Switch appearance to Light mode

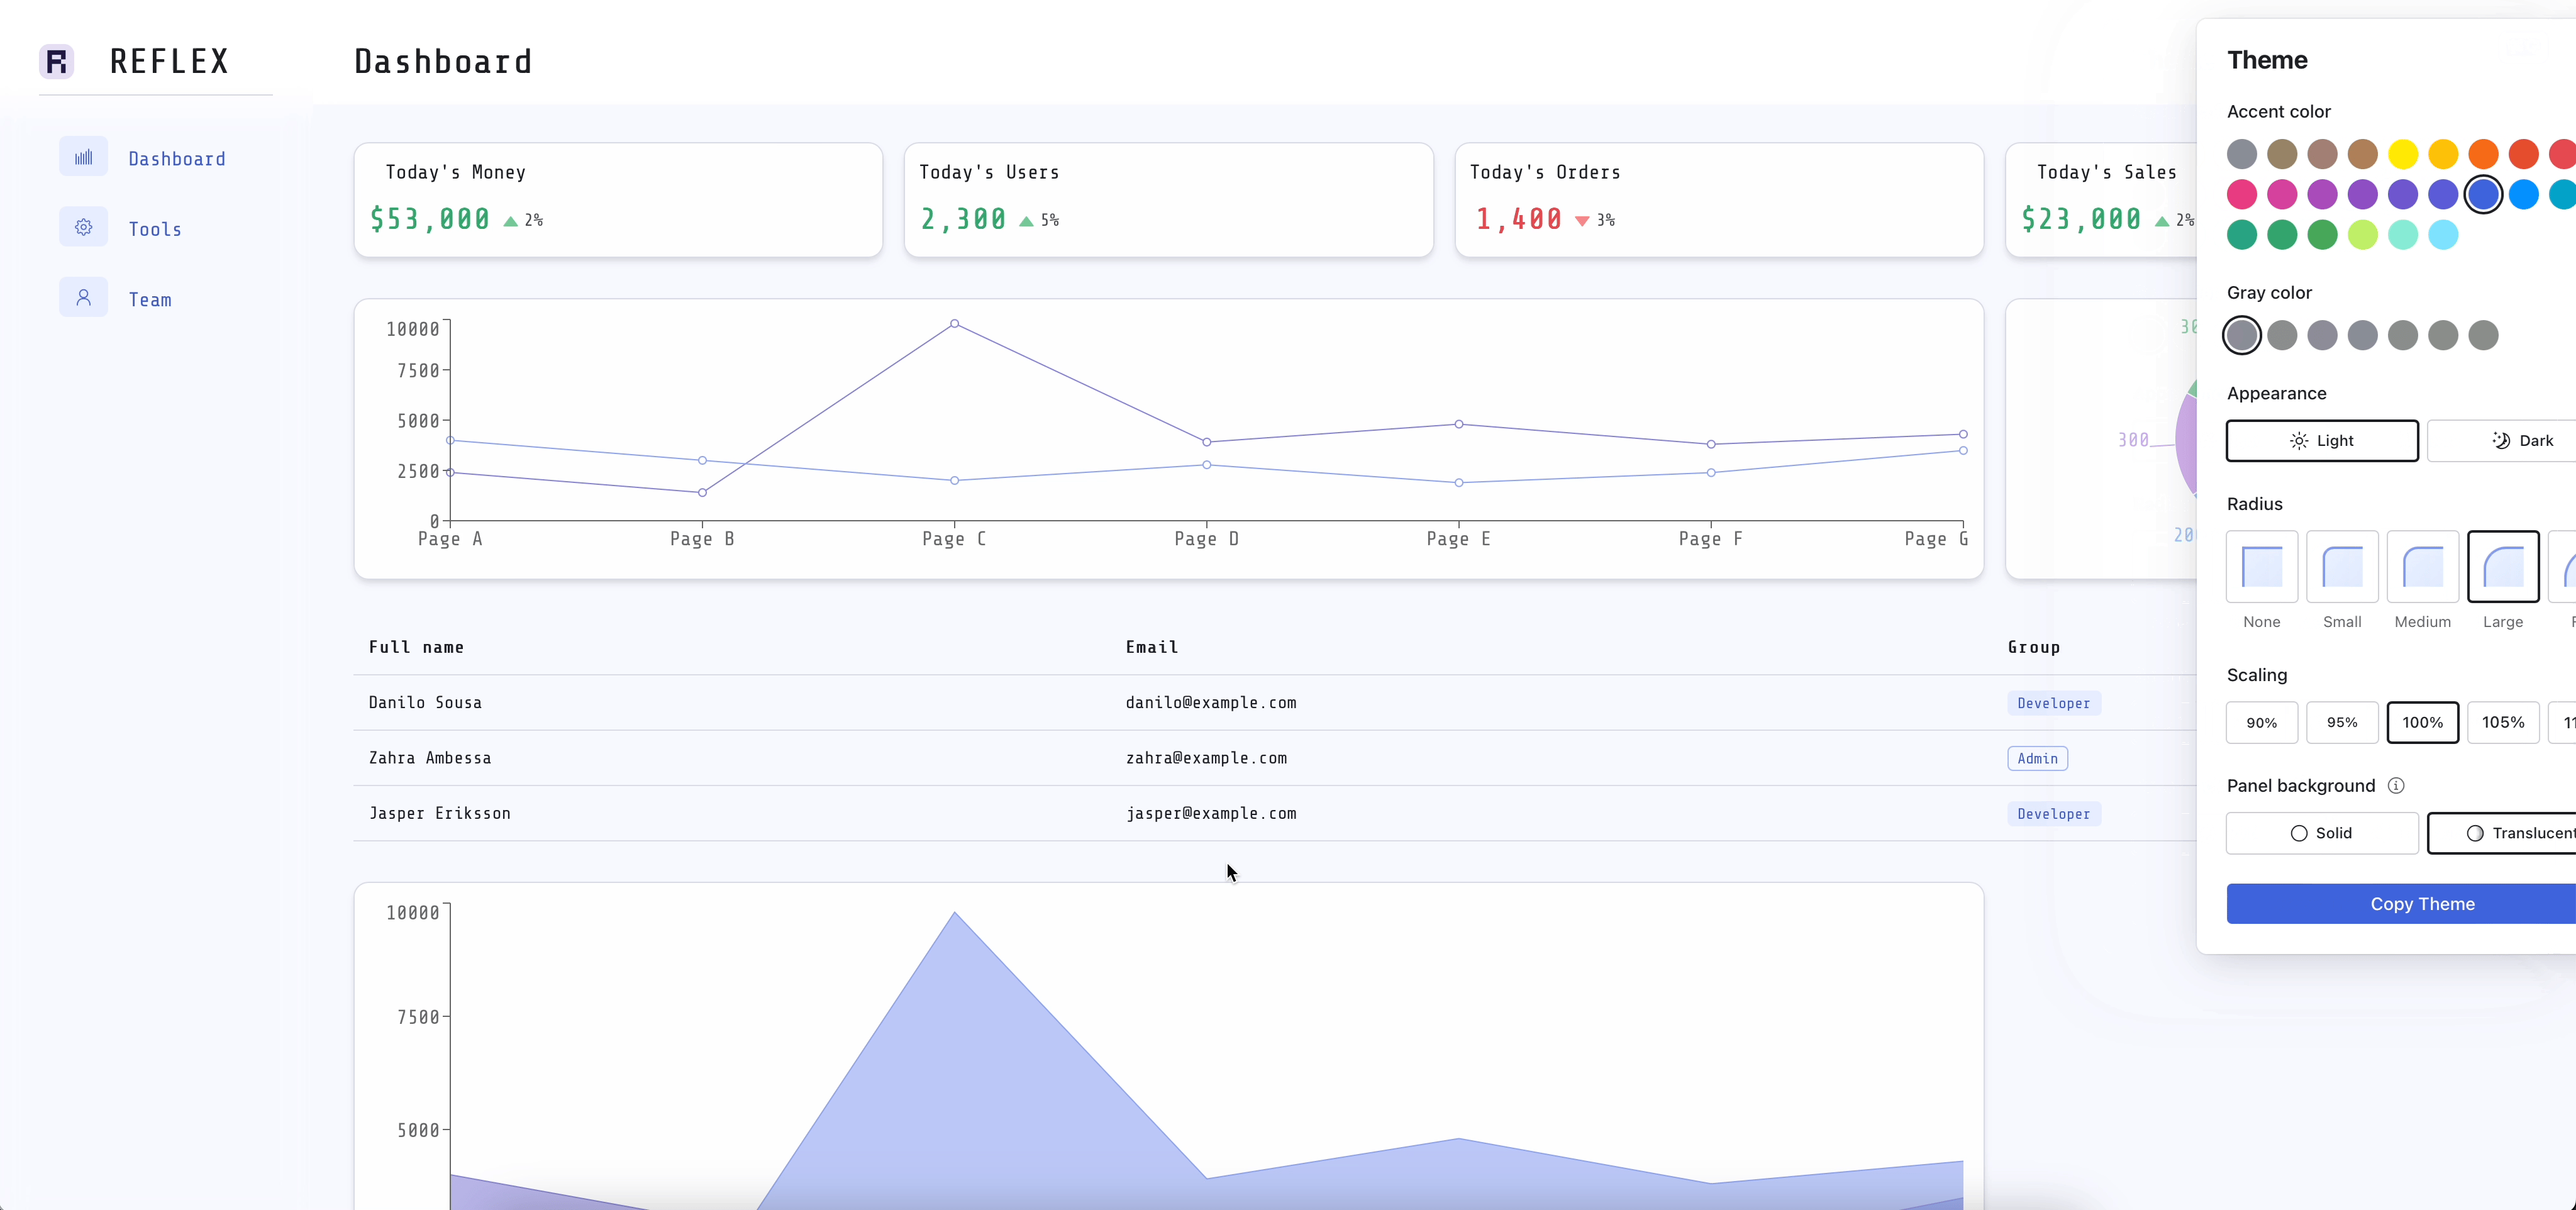2321,441
